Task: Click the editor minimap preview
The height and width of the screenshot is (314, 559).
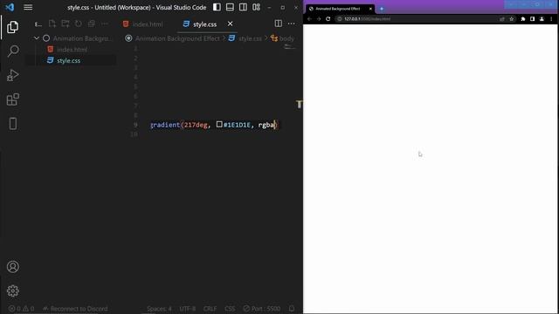Action: [289, 47]
